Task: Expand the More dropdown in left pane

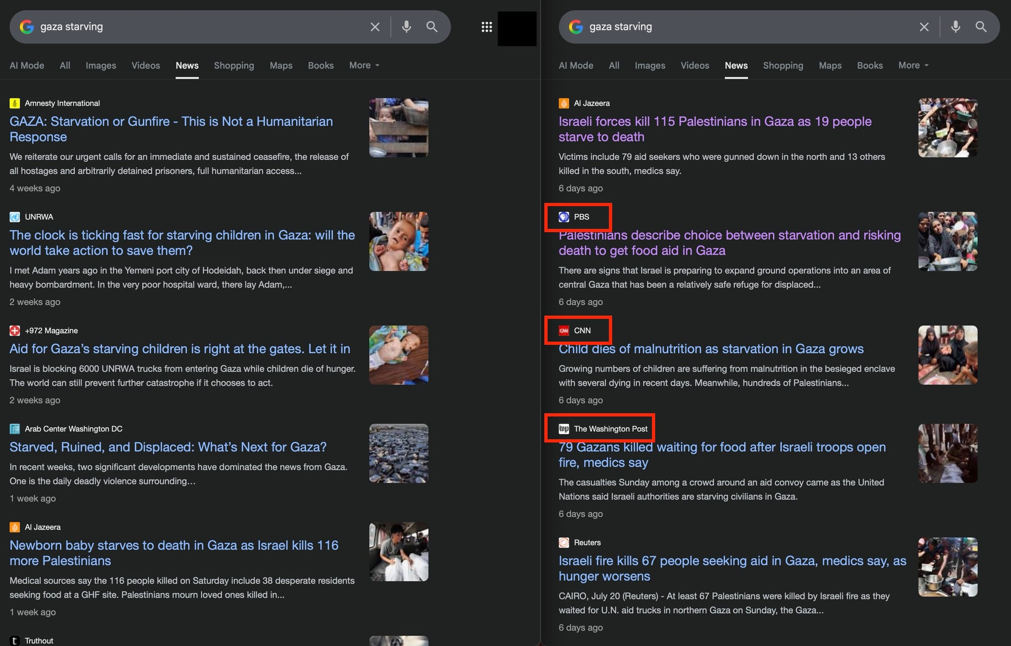Action: tap(364, 65)
